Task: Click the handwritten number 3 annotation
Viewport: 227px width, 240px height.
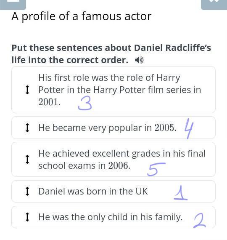Action: coord(85,104)
